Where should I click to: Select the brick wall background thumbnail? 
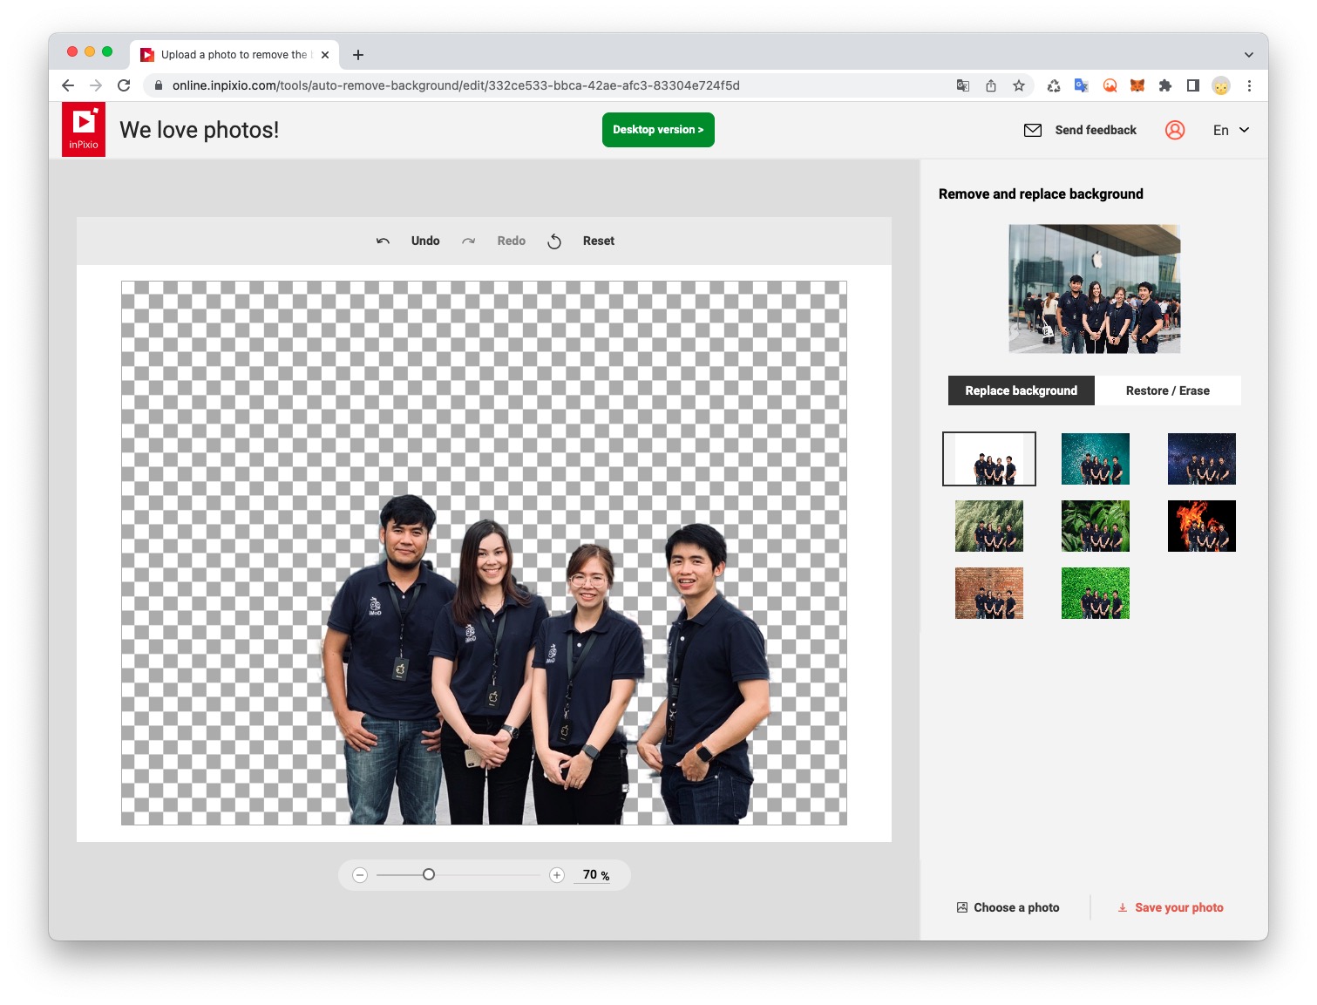988,593
